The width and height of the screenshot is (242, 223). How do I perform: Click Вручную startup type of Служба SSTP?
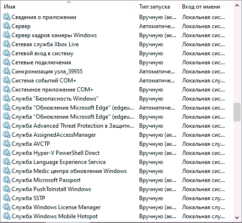point(151,198)
